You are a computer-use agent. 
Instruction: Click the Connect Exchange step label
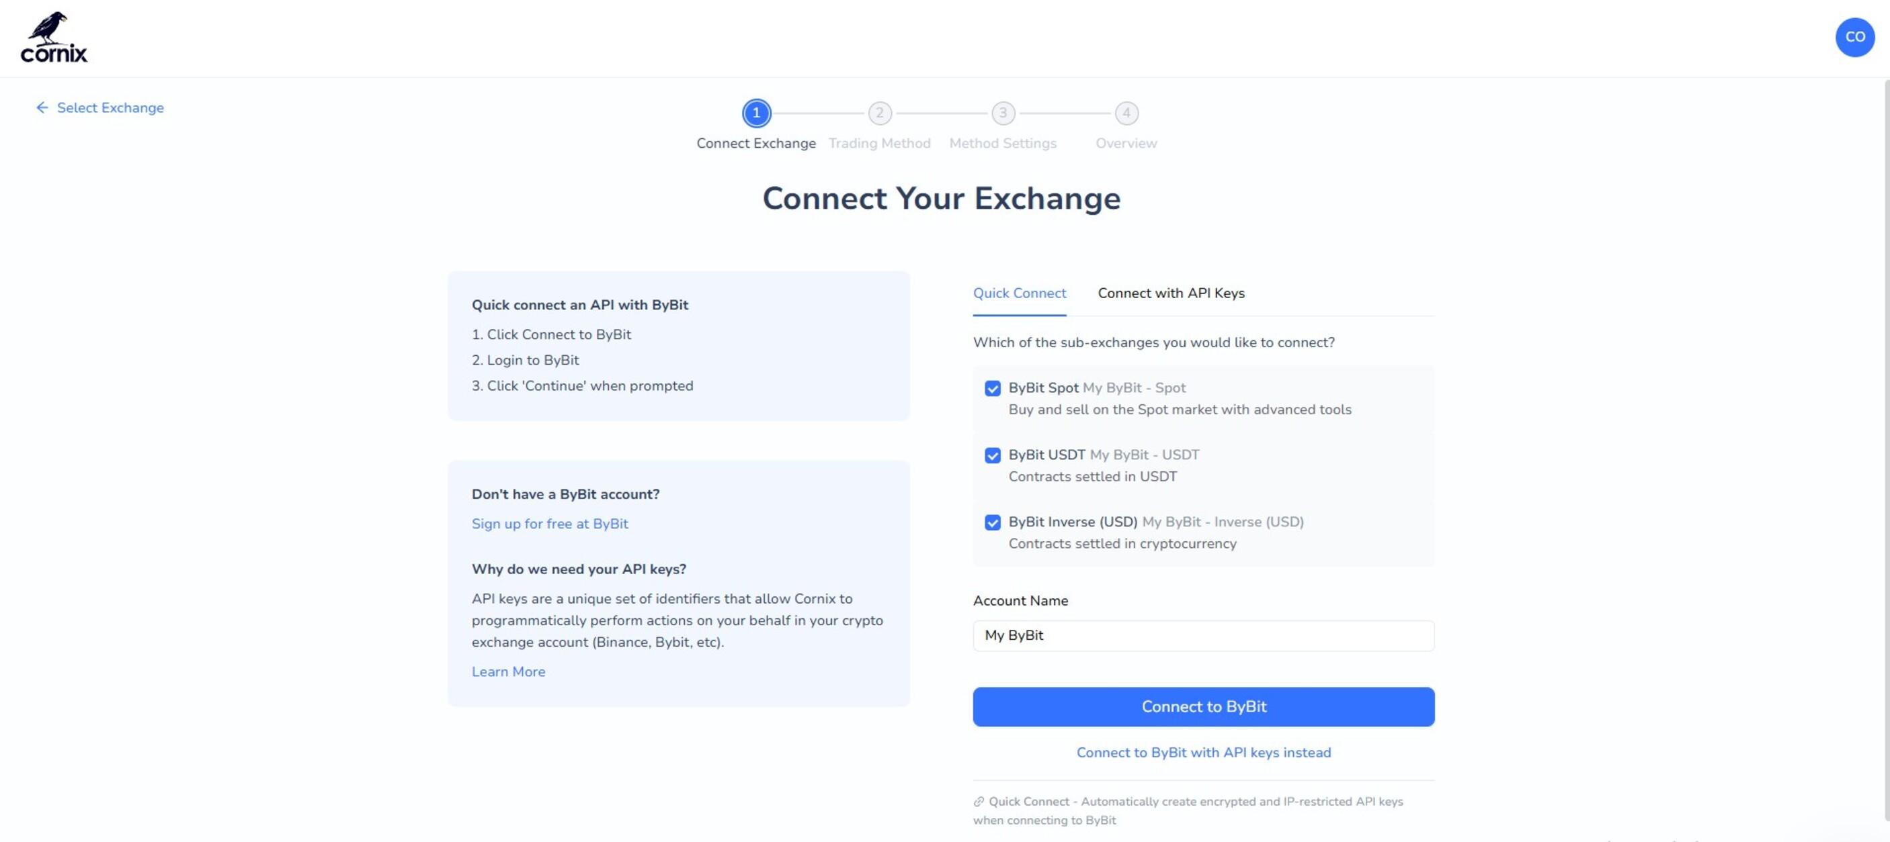point(755,143)
